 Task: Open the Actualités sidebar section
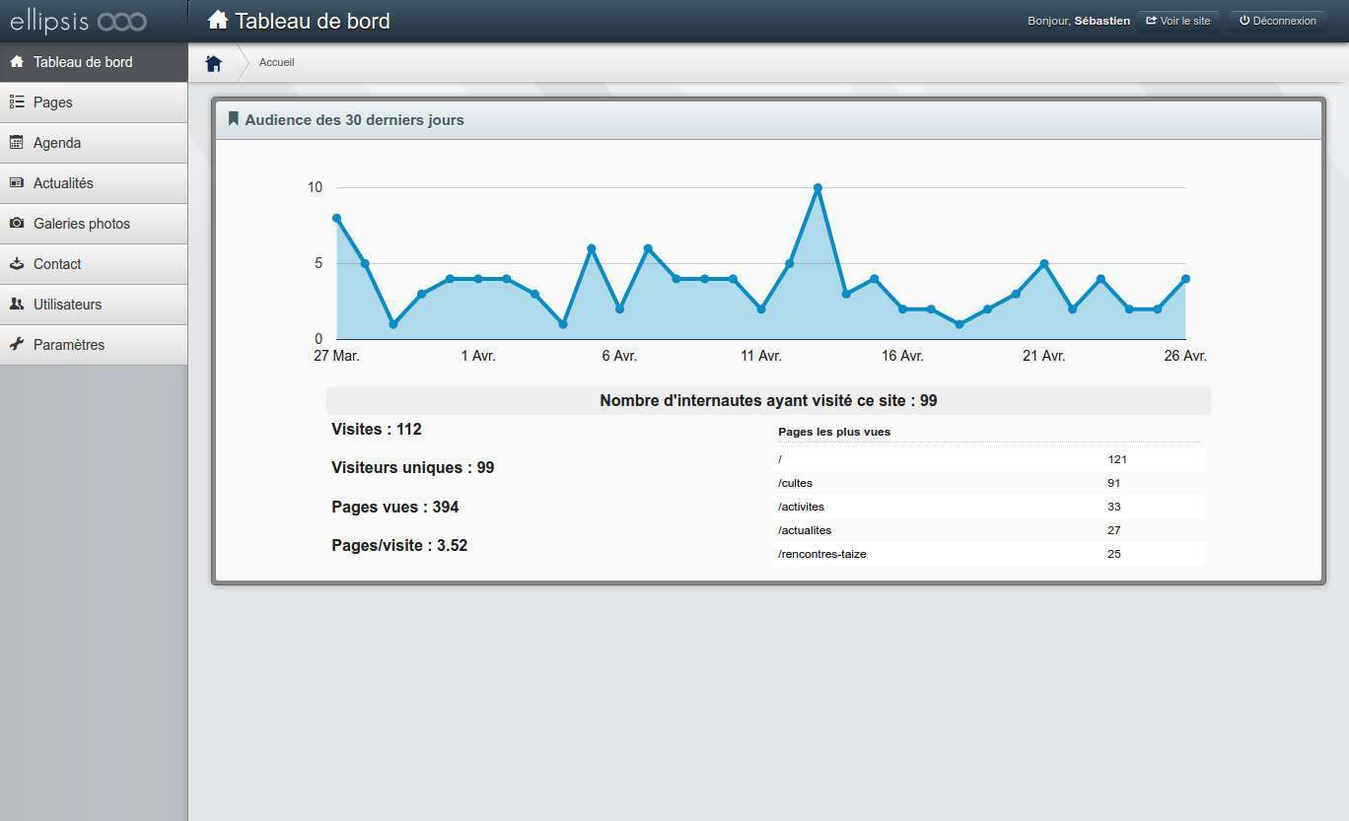pyautogui.click(x=63, y=183)
